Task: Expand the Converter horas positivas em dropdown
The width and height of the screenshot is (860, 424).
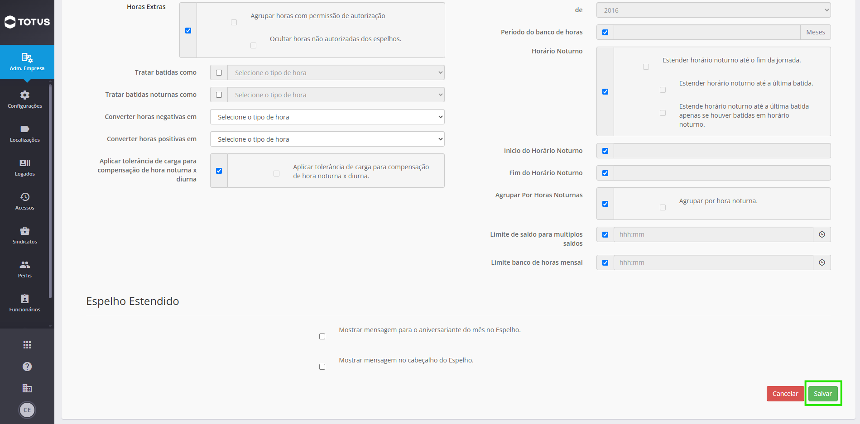Action: 327,139
